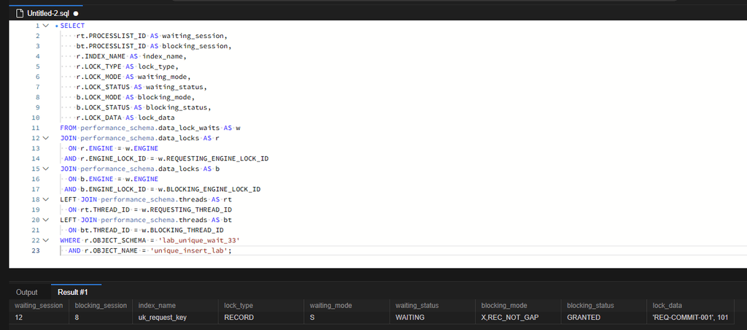Click the SELECT keyword on line 1

(x=72, y=26)
